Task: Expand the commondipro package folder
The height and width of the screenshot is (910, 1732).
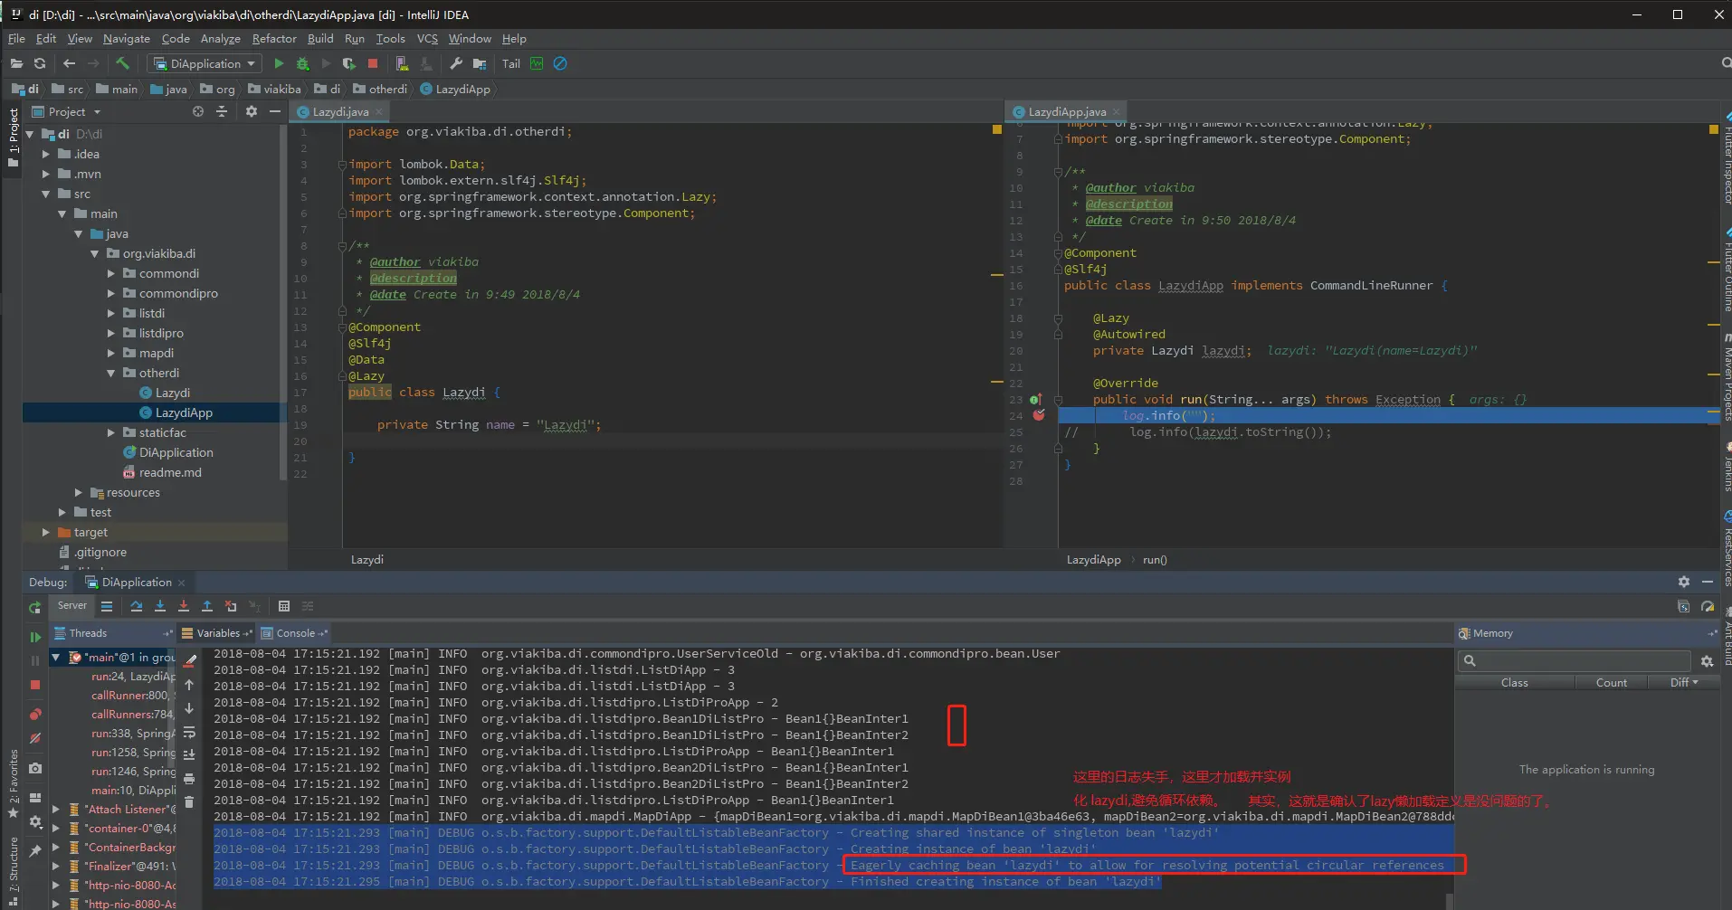Action: coord(111,293)
